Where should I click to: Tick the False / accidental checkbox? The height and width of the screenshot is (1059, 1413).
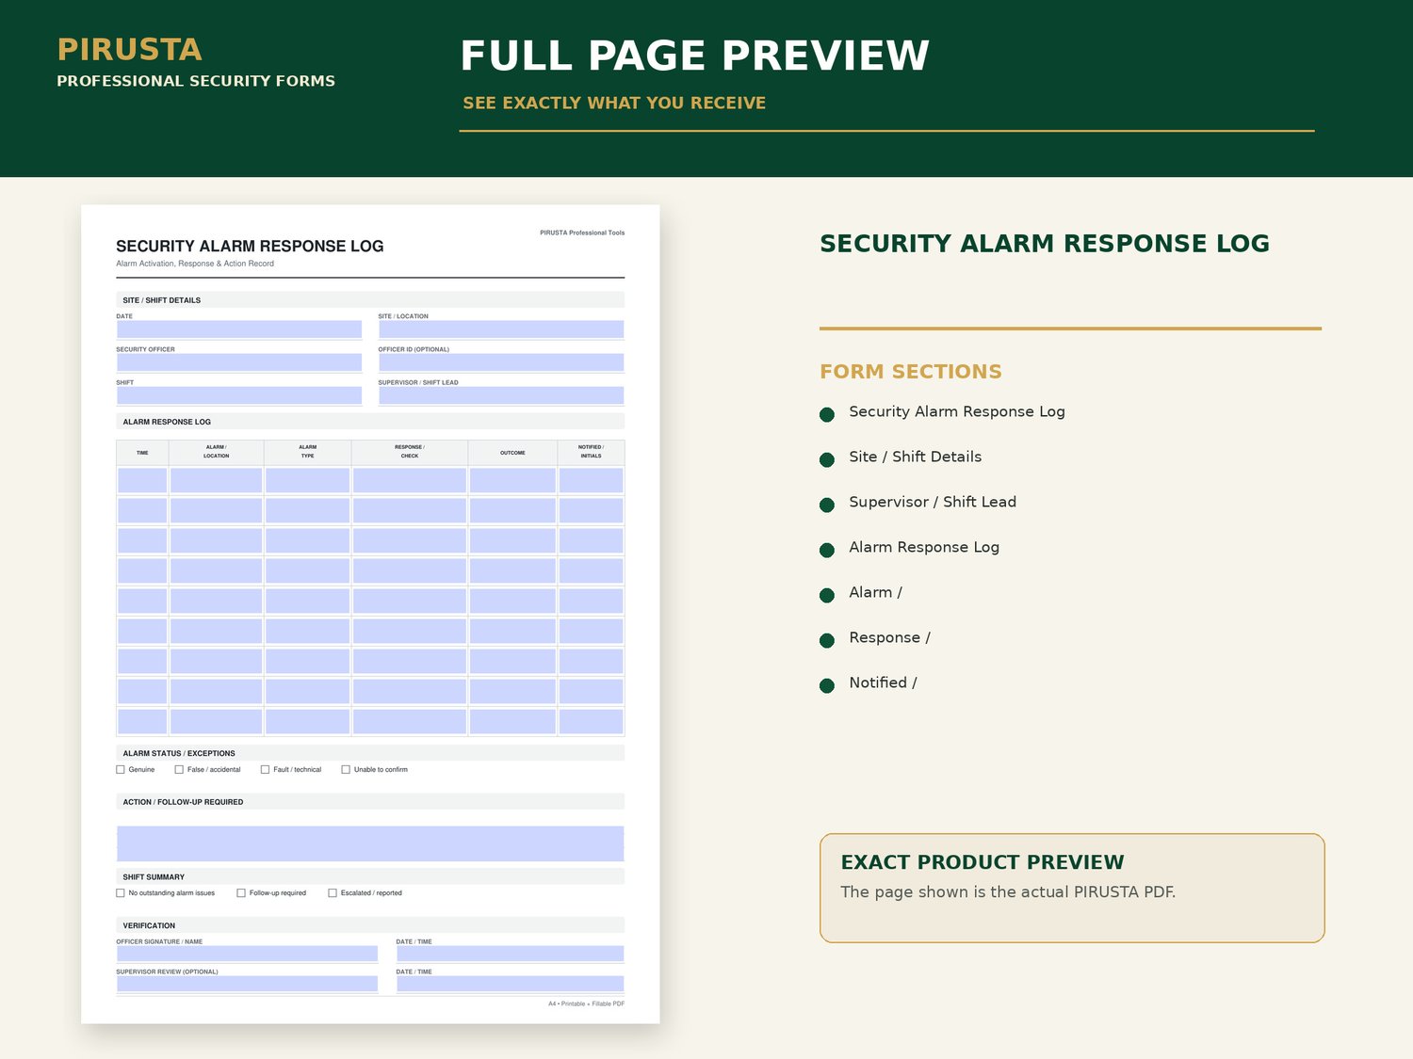click(x=179, y=770)
